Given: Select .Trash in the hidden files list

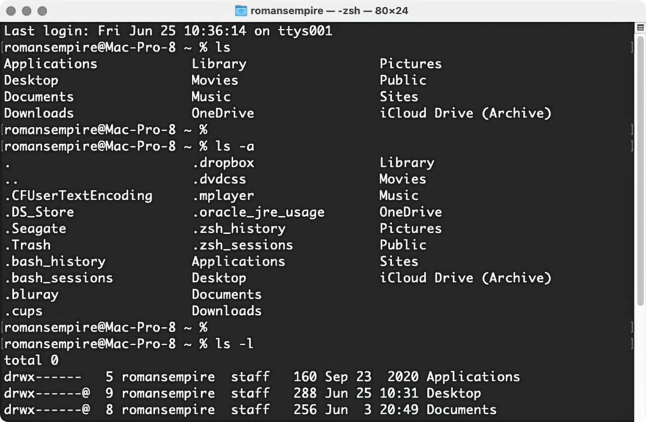Looking at the screenshot, I should click(27, 245).
